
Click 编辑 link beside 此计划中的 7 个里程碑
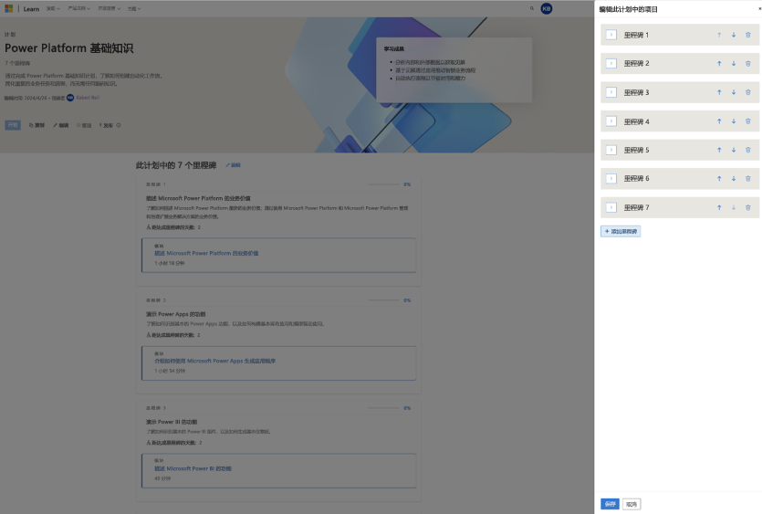click(x=234, y=165)
